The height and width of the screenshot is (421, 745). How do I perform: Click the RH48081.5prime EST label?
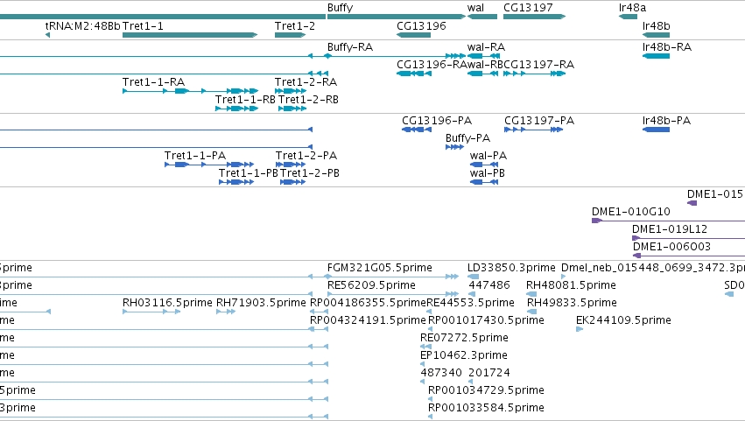571,285
